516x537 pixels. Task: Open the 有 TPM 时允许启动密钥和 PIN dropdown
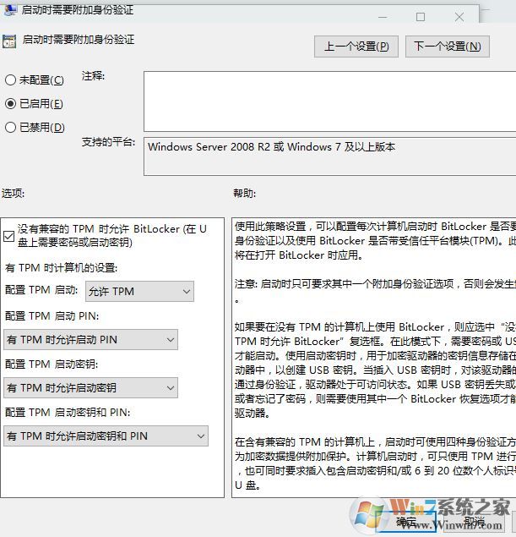click(x=106, y=436)
